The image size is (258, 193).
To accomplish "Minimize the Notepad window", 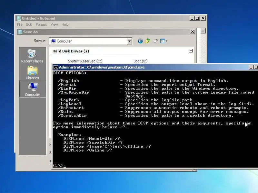I will (192, 18).
